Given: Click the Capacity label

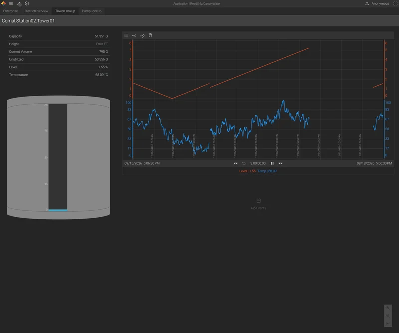Looking at the screenshot, I should (x=15, y=36).
